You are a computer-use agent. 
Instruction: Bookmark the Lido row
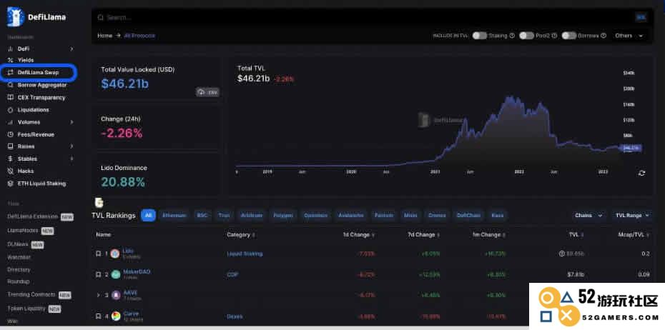click(99, 254)
